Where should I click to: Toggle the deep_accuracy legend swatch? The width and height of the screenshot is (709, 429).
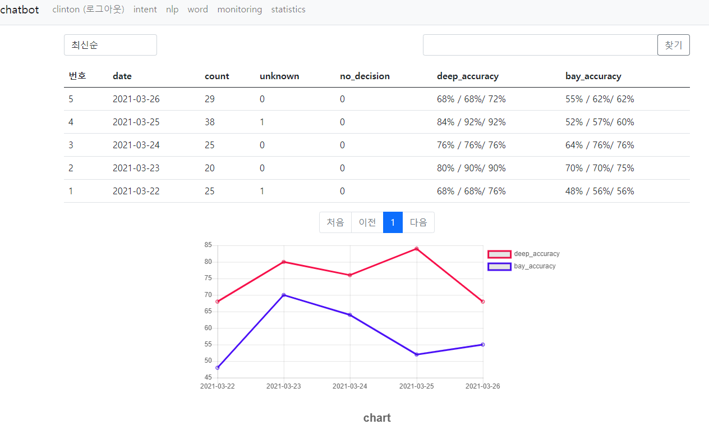pyautogui.click(x=499, y=254)
